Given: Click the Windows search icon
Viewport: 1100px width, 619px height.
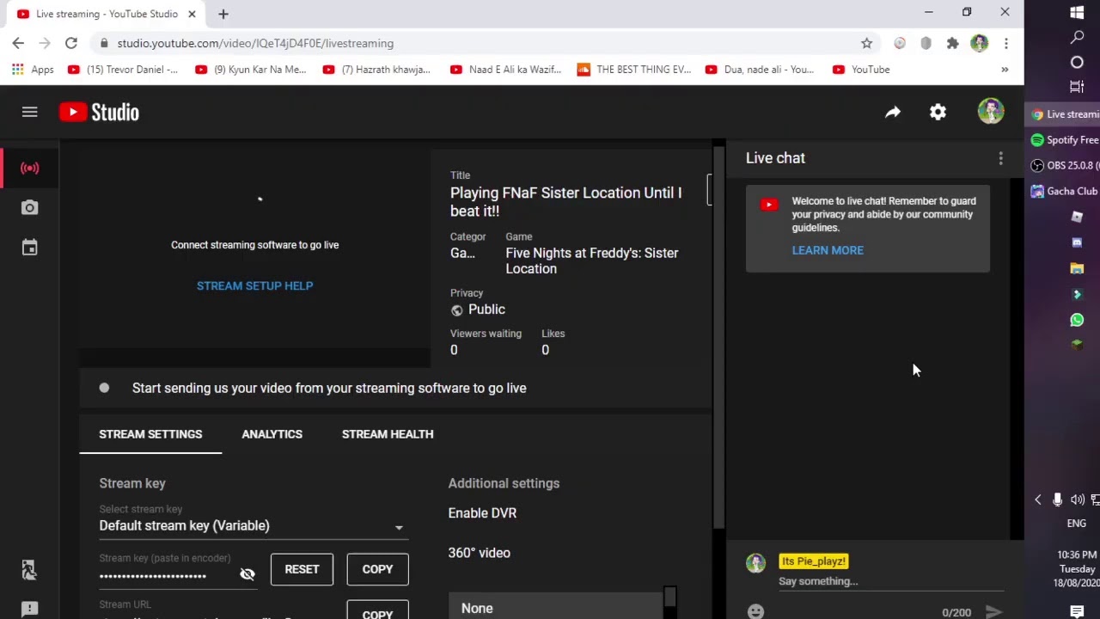Looking at the screenshot, I should pyautogui.click(x=1077, y=37).
